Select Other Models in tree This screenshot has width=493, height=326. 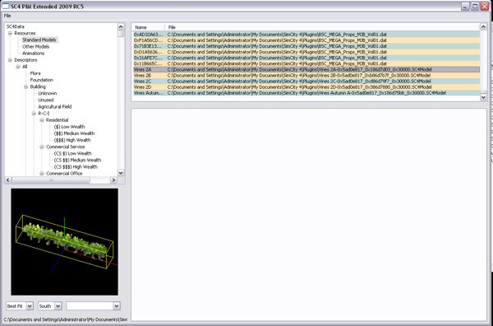click(36, 47)
